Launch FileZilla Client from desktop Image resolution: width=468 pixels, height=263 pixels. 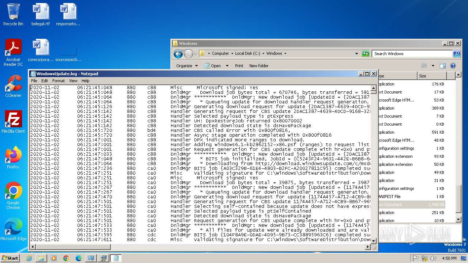coord(13,122)
